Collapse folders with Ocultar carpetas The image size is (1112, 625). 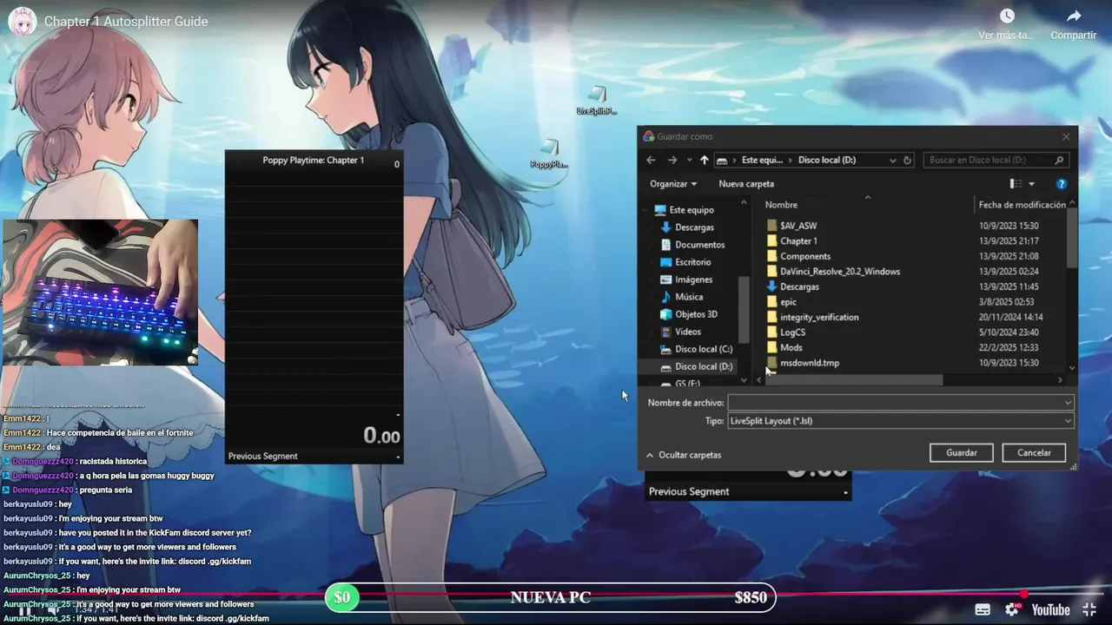(683, 455)
